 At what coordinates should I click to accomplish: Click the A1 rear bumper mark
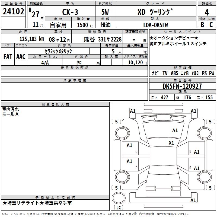click(193, 200)
